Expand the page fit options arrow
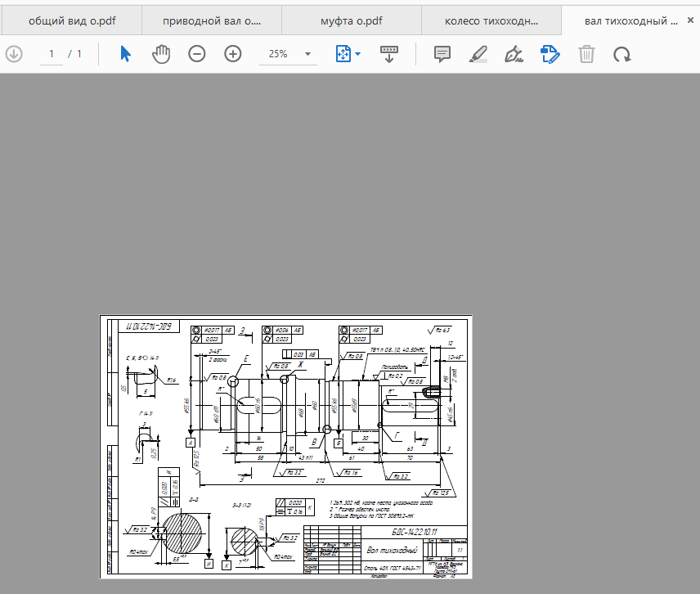700x594 pixels. (x=358, y=55)
